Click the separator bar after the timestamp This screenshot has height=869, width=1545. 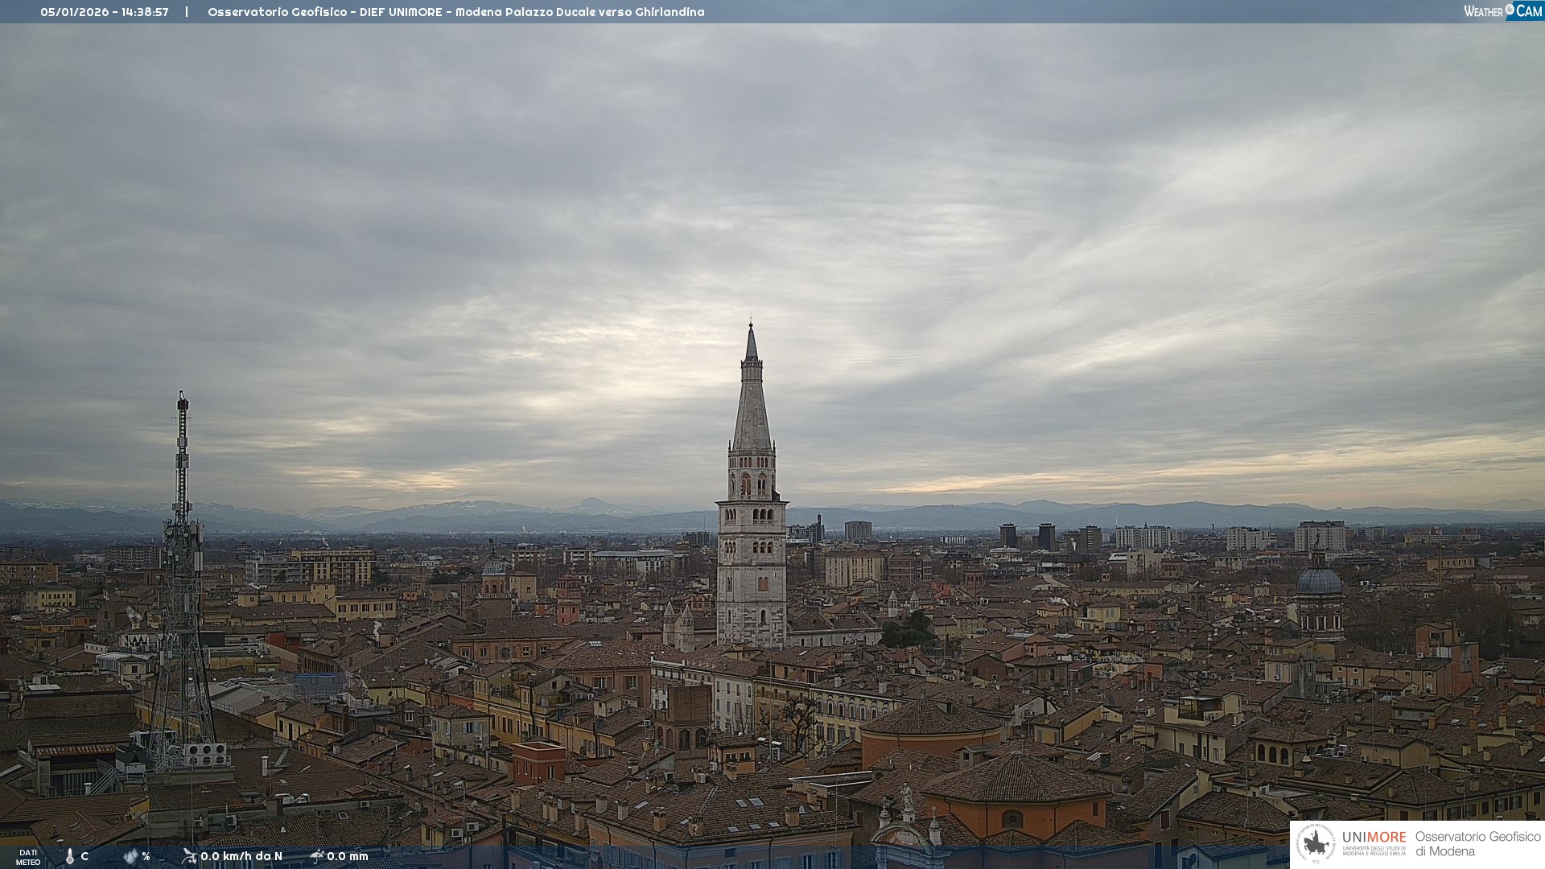click(x=187, y=12)
